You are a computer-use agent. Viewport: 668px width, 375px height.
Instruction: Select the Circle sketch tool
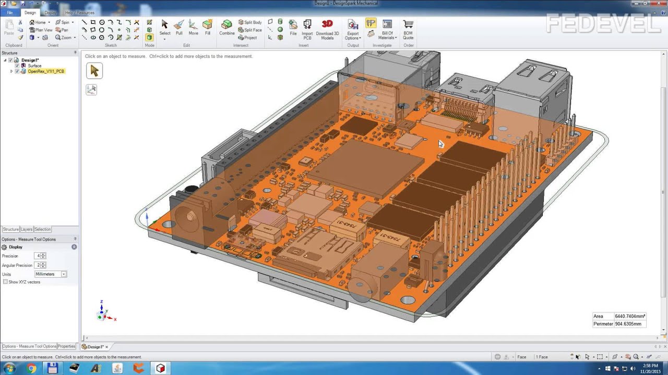(102, 22)
